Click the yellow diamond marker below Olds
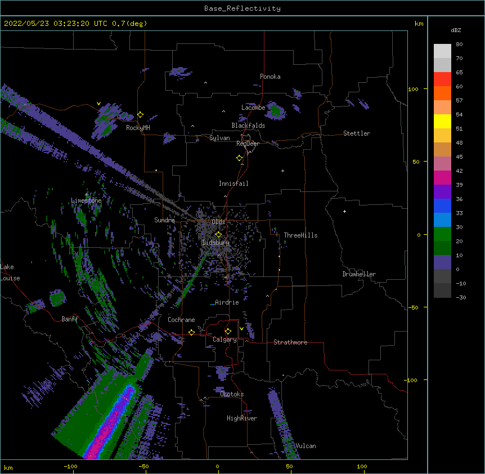Viewport: 485px width, 474px height. click(x=218, y=235)
